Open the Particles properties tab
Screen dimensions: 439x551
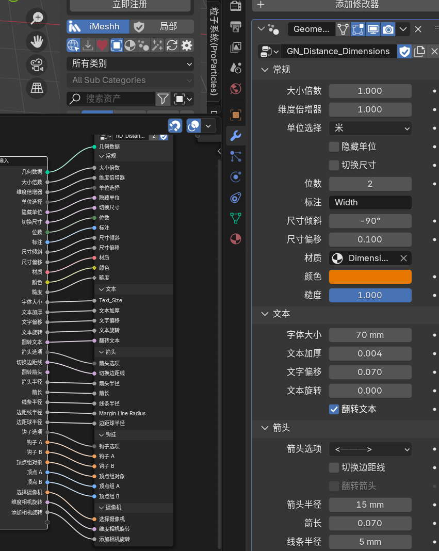click(x=236, y=156)
